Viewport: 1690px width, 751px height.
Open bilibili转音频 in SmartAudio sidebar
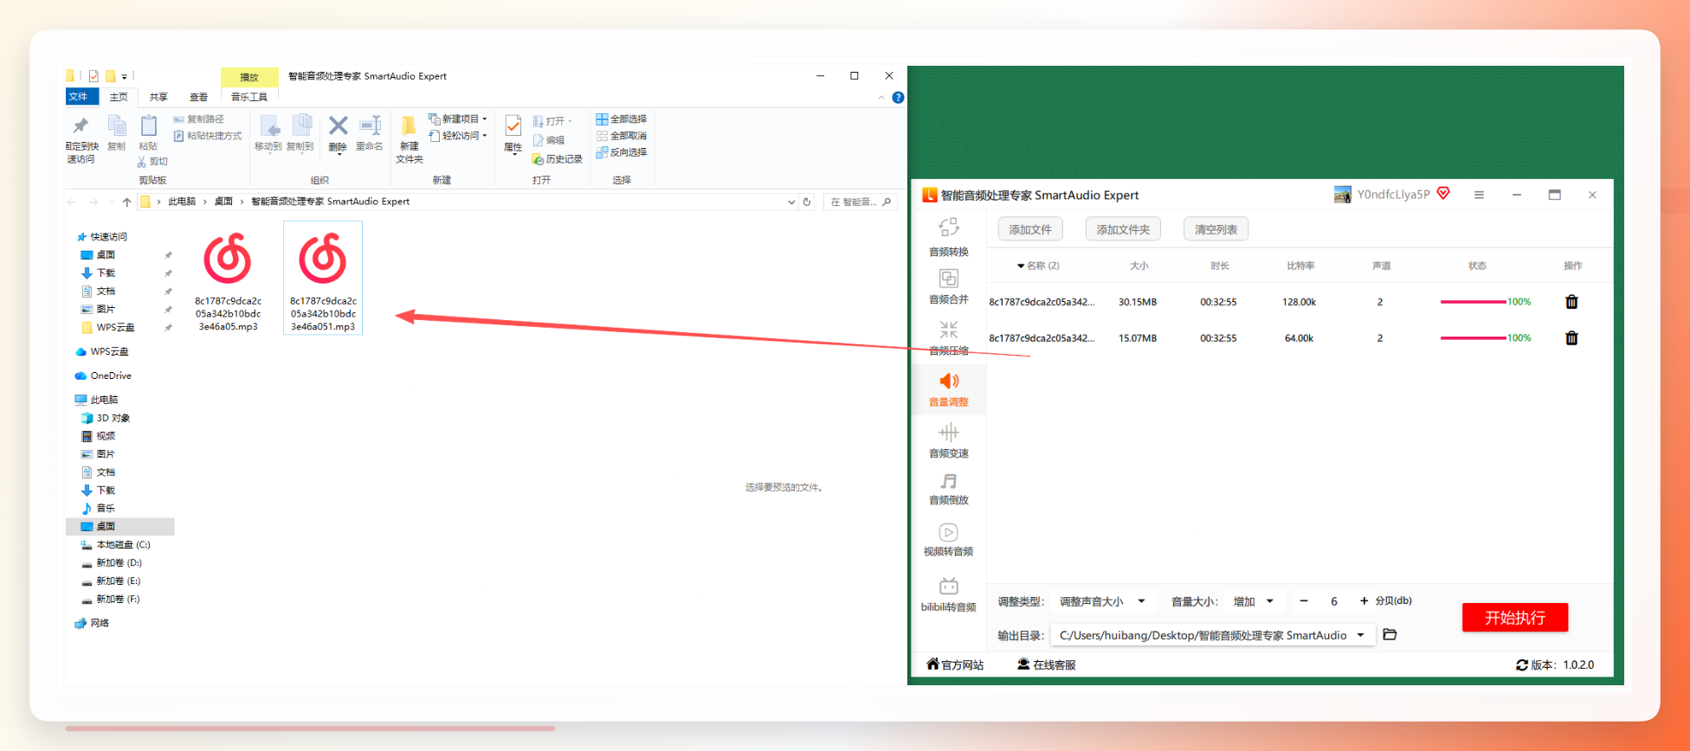click(x=949, y=594)
